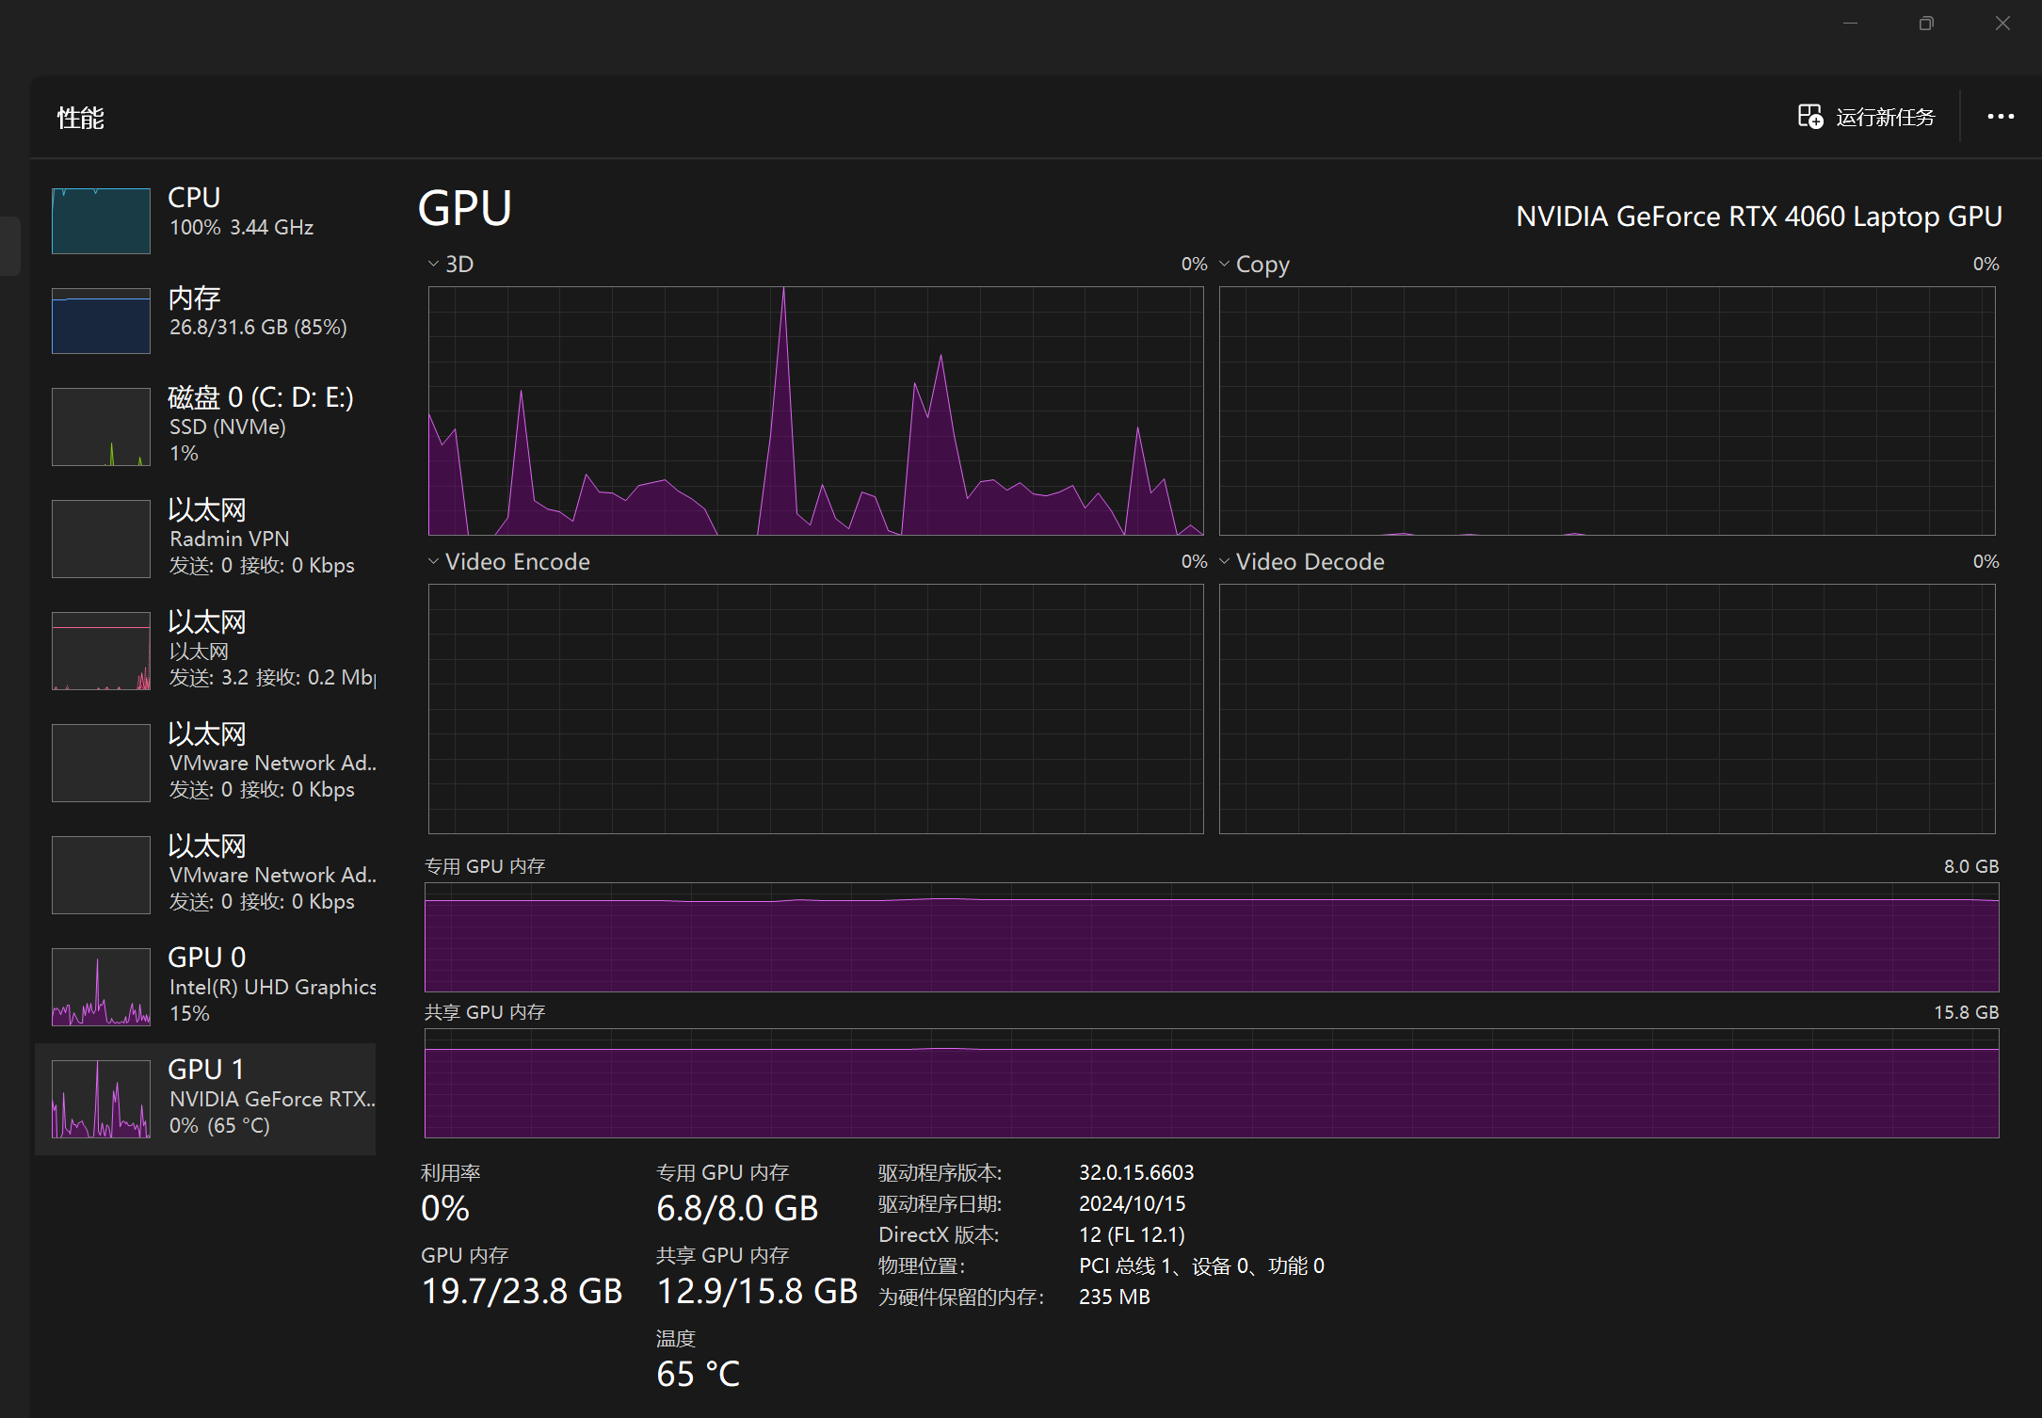Click the PCI 总线 1 location value

1201,1265
